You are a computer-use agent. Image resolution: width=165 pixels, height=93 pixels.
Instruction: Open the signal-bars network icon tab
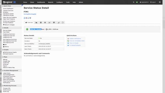(59, 22)
